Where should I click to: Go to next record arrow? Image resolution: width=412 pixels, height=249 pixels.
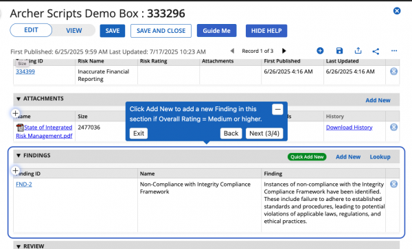pos(284,51)
